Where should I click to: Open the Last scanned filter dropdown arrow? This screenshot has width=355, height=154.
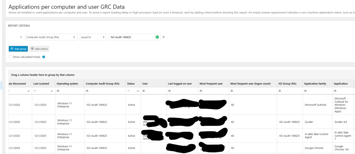(x=52, y=91)
